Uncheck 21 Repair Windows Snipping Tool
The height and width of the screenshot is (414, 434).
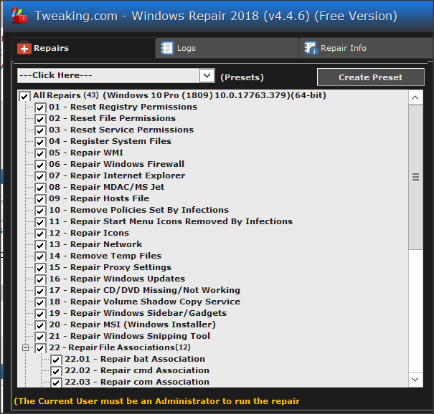point(40,337)
